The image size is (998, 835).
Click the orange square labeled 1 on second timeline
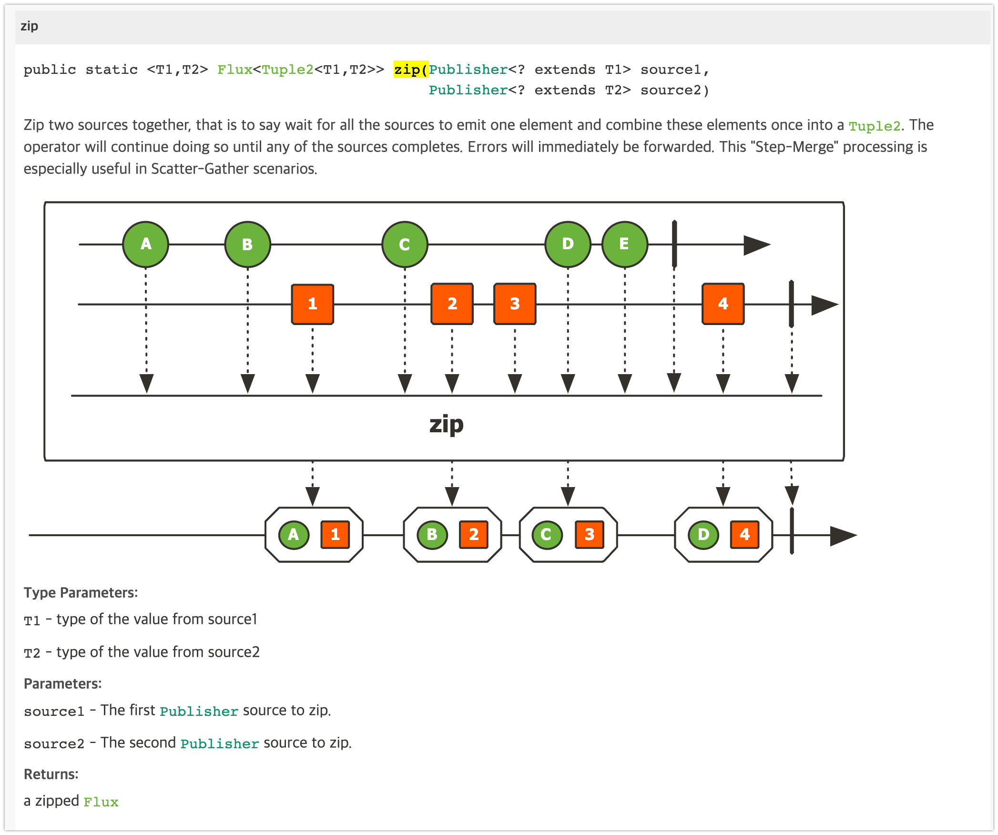click(312, 304)
